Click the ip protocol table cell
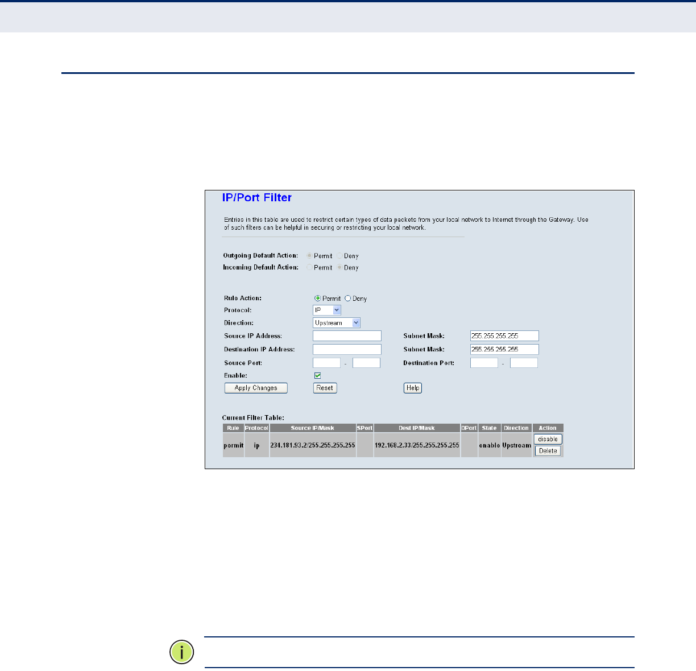696x671 pixels. click(256, 445)
